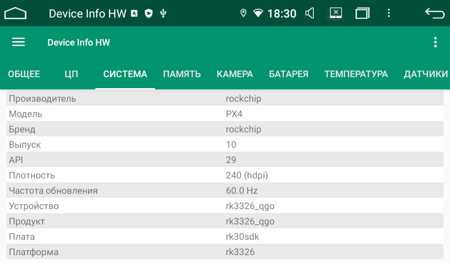Tap the Устройство value rk3326_qgo
Viewport: 450px width, 263px height.
coord(250,206)
